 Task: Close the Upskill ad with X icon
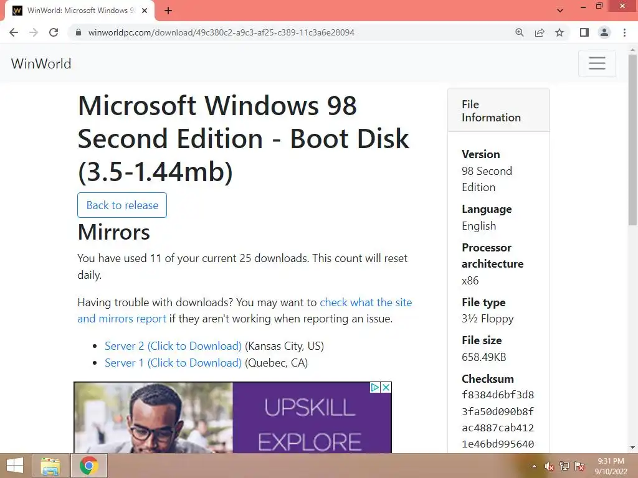tap(386, 387)
